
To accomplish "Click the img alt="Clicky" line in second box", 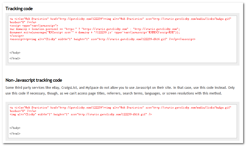I will (81, 114).
